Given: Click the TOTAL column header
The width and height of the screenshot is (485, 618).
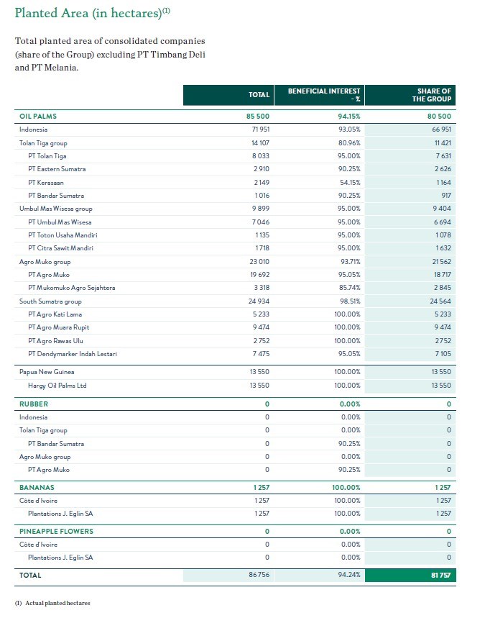Looking at the screenshot, I should [259, 95].
